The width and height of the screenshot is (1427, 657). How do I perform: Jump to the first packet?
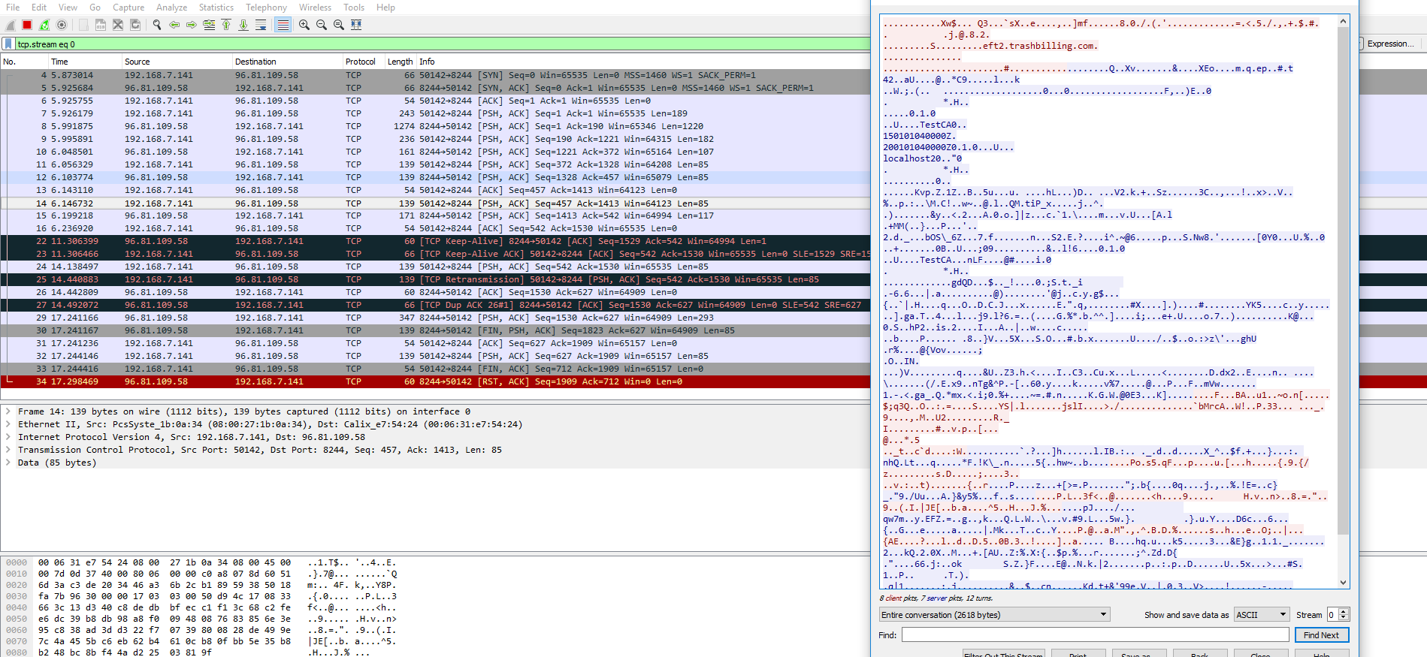pos(226,25)
